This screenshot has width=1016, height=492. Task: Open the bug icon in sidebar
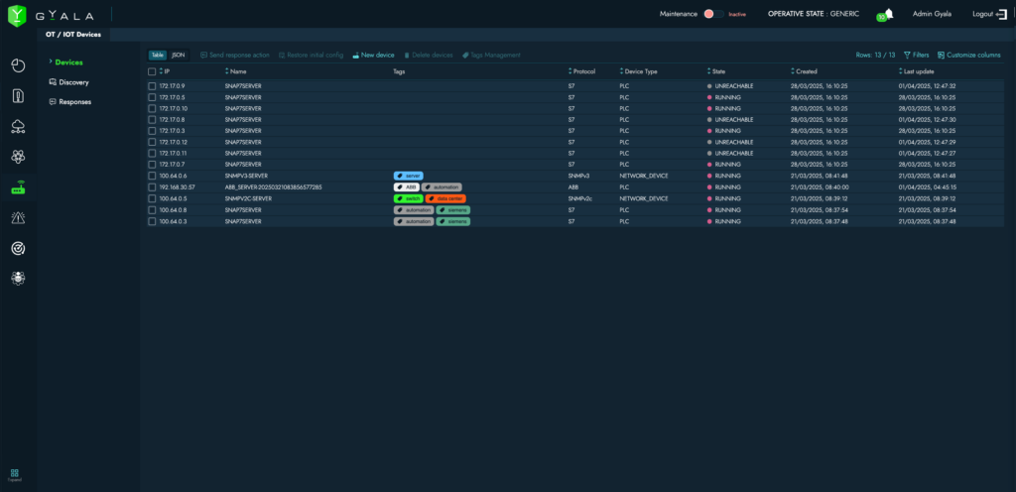18,279
